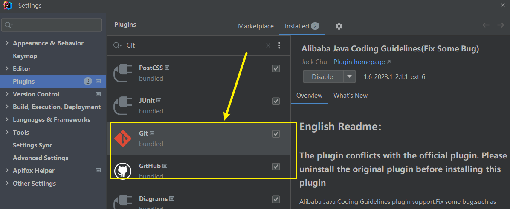This screenshot has height=209, width=510.
Task: Open the plugins gear settings icon
Action: pyautogui.click(x=339, y=26)
